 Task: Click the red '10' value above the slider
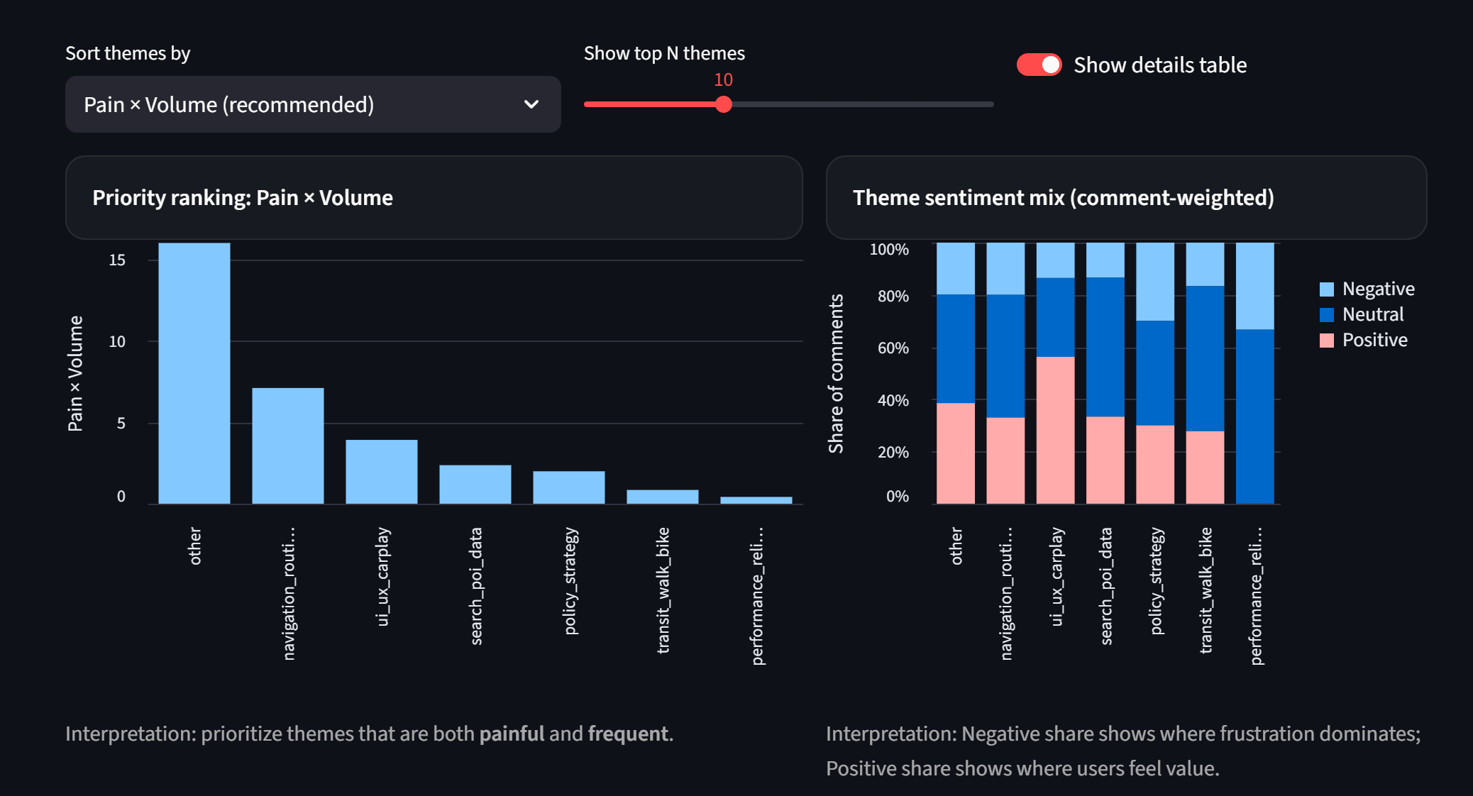pos(723,80)
